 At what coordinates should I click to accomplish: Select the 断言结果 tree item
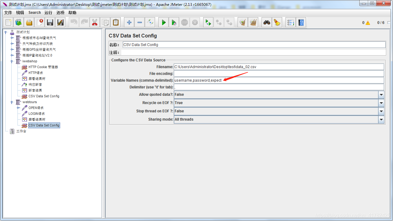[35, 90]
